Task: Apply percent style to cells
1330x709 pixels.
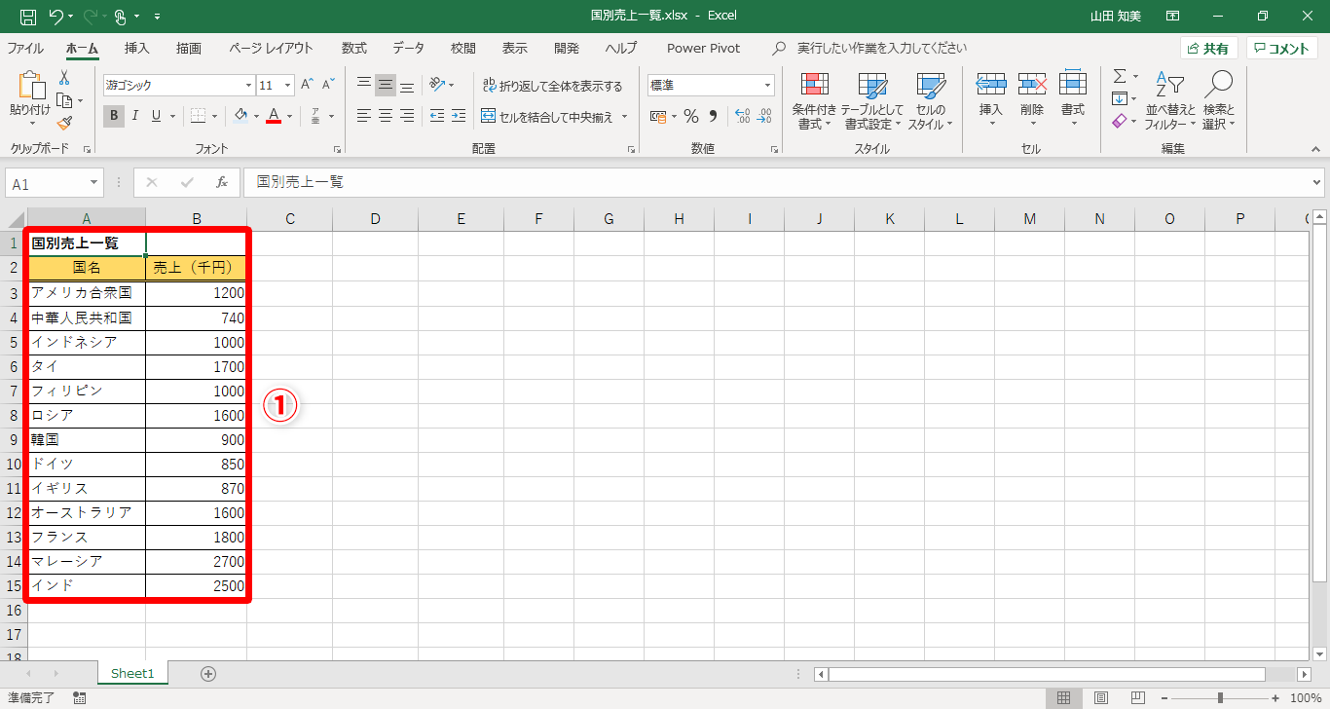Action: [691, 116]
